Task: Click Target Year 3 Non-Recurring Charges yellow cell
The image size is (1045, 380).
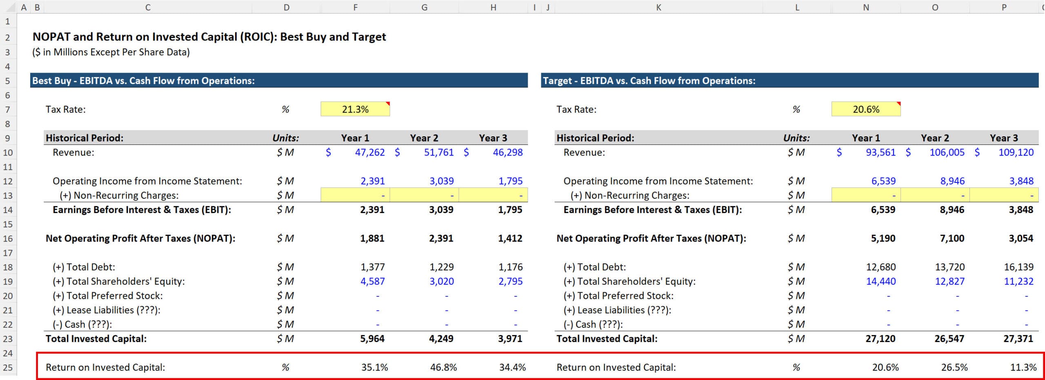Action: click(x=1004, y=195)
